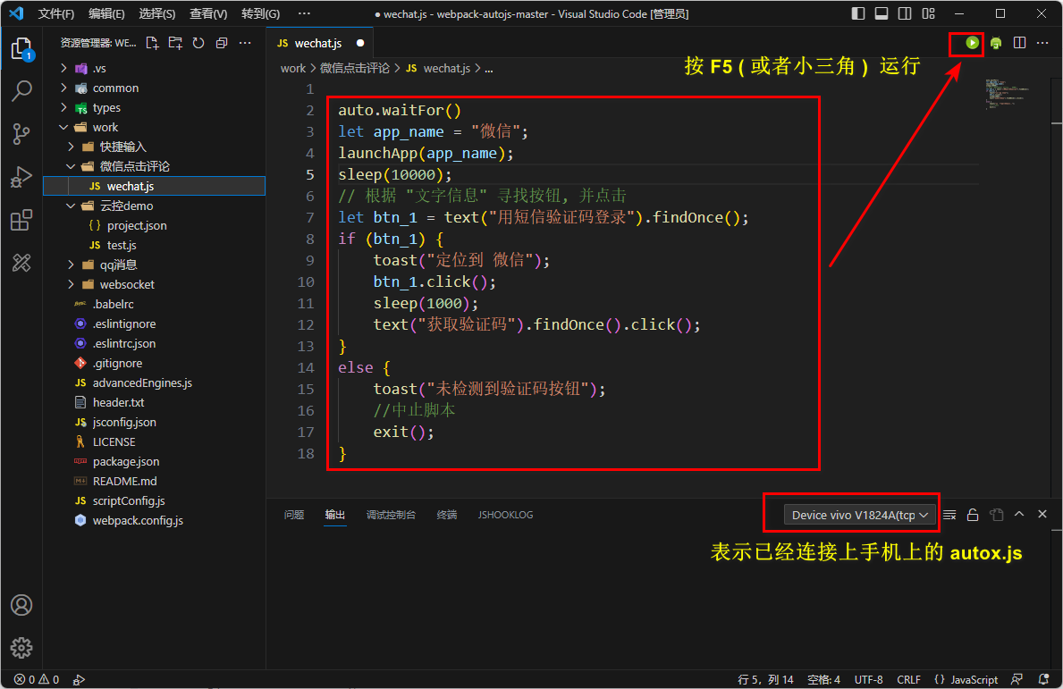Show errors and warnings count
Screen dimensions: 1063x689
[x=37, y=679]
